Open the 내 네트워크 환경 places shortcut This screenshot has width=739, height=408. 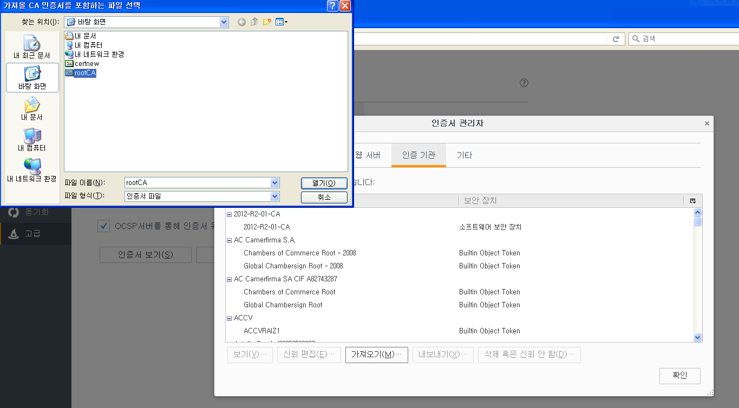(x=32, y=170)
